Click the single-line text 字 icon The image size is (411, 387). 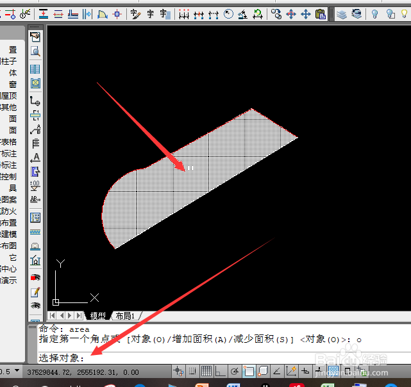pyautogui.click(x=151, y=14)
